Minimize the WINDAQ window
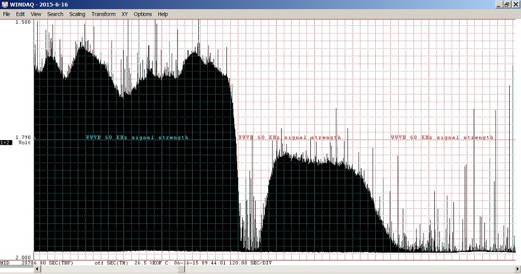Screen dimensions: 521x274 pos(498,5)
